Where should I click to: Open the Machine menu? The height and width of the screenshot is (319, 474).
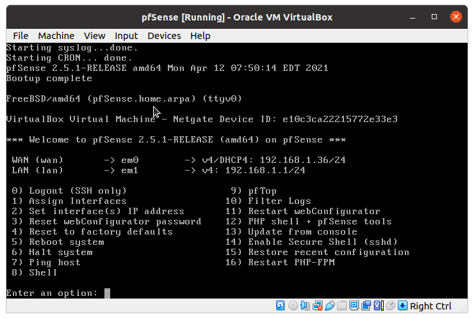(x=56, y=36)
